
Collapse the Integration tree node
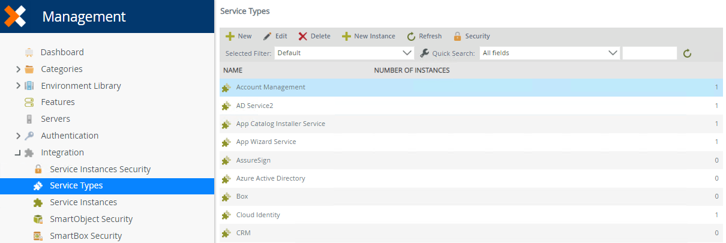18,153
